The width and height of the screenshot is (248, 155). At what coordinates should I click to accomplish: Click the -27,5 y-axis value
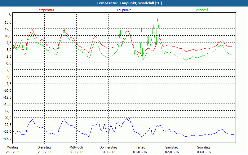pyautogui.click(x=7, y=138)
